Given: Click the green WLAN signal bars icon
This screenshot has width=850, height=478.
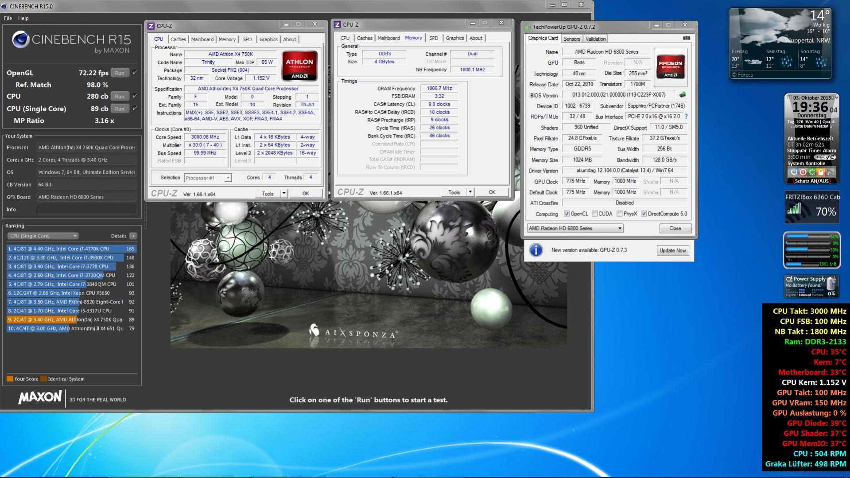Looking at the screenshot, I should (x=794, y=209).
